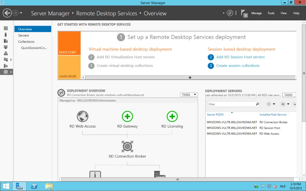Launch PowerShell from the taskbar

click(x=34, y=186)
